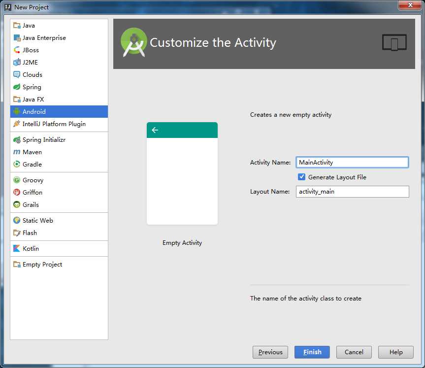Select Gradle text in list
The width and height of the screenshot is (425, 368).
[x=32, y=165]
